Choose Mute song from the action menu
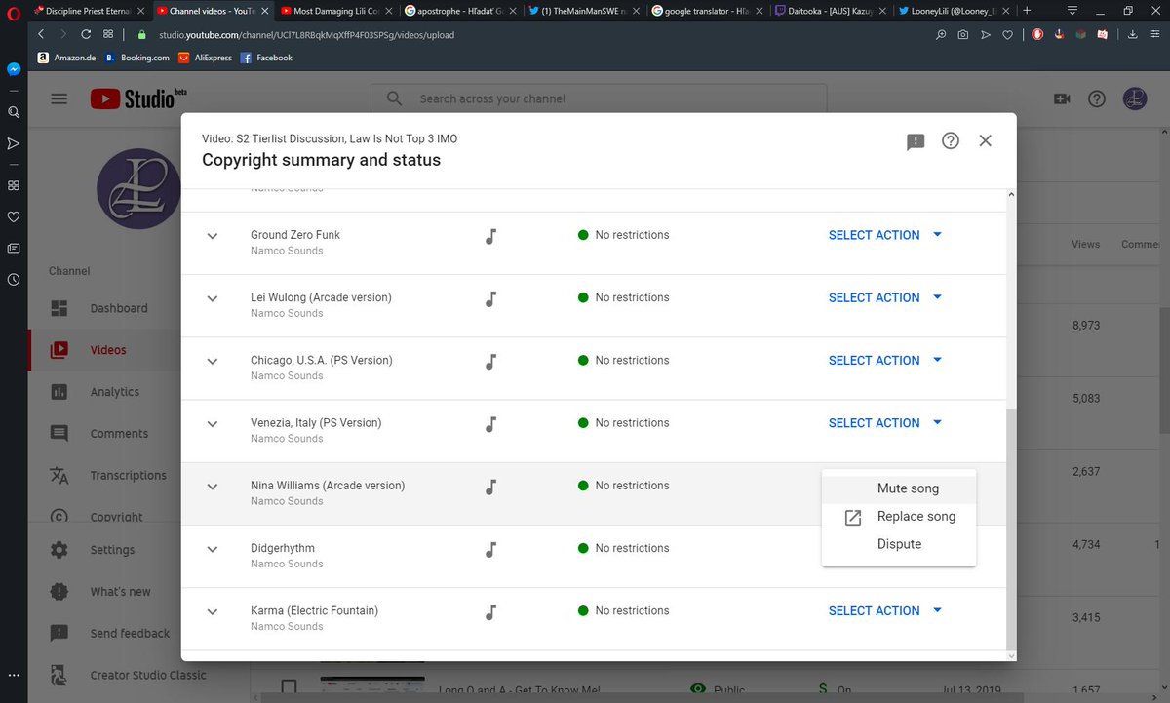Image resolution: width=1170 pixels, height=703 pixels. pyautogui.click(x=899, y=488)
